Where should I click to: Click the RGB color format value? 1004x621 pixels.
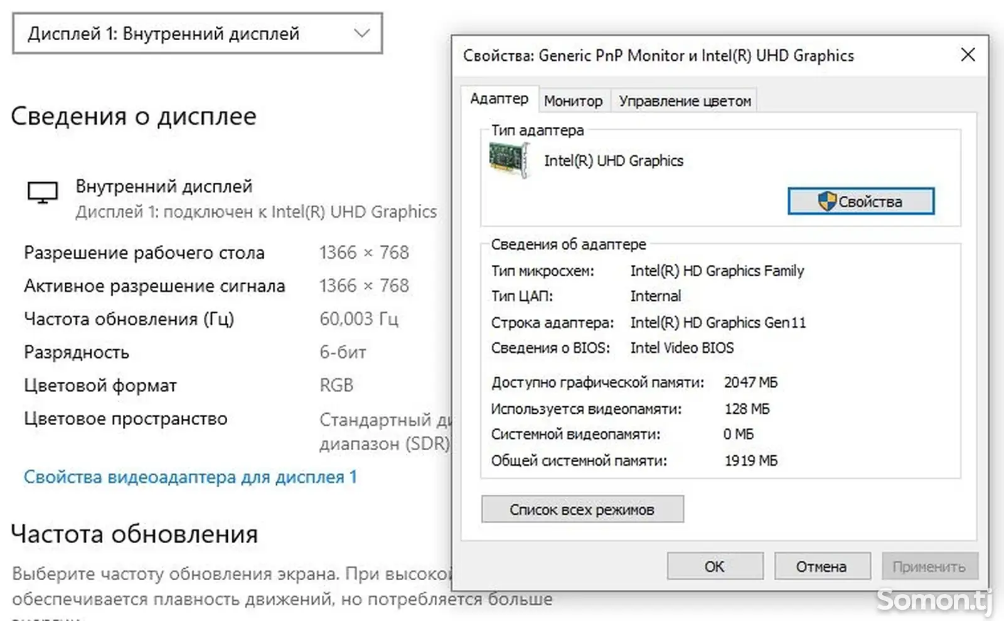coord(336,386)
